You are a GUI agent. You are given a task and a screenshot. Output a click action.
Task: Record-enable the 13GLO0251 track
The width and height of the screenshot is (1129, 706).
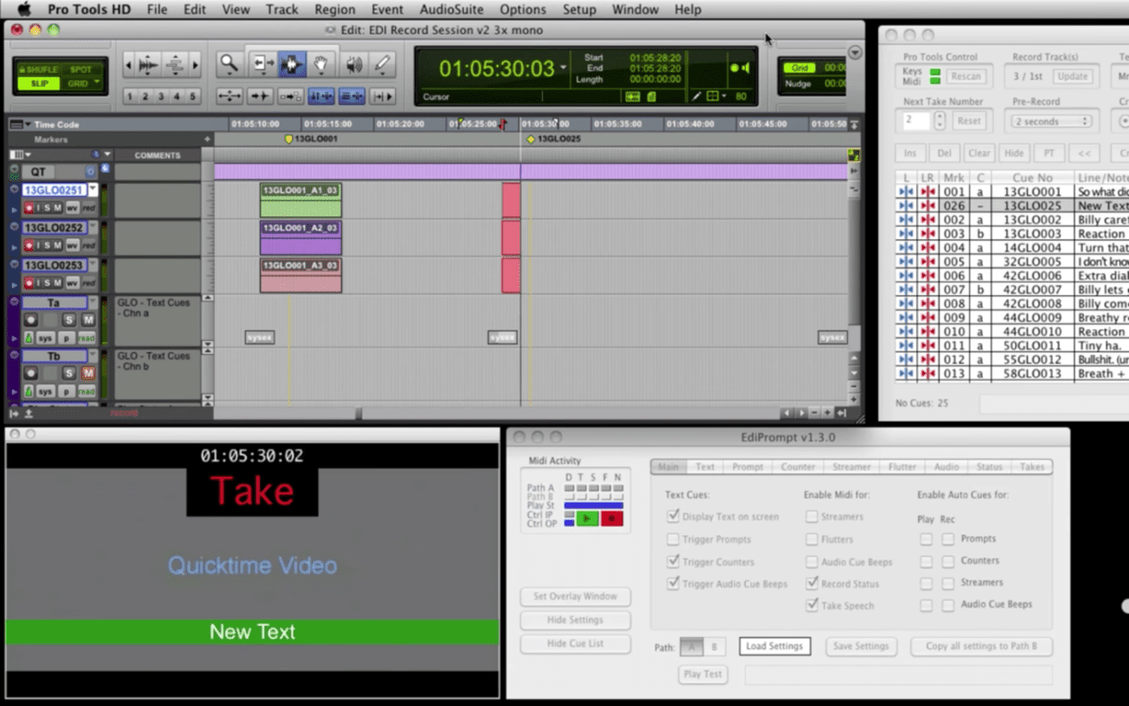(x=29, y=208)
